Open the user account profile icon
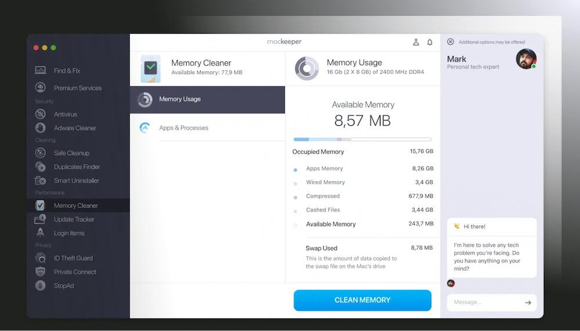 pos(416,42)
